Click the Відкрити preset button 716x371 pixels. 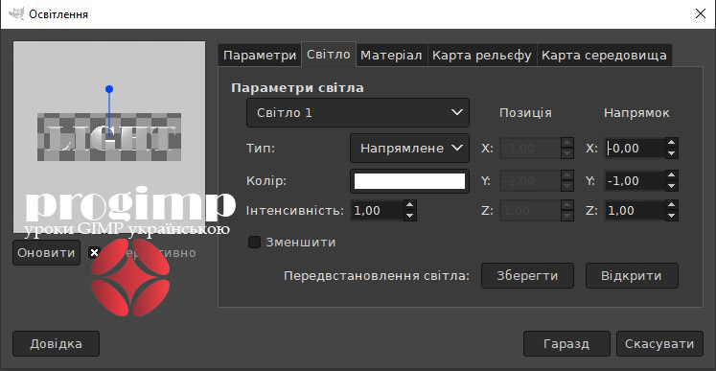tap(632, 275)
